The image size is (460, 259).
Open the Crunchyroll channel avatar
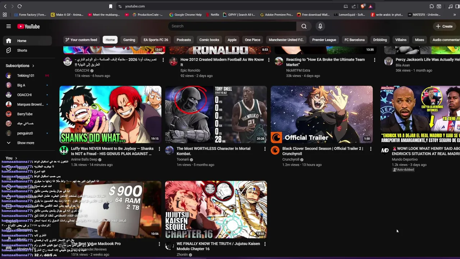[x=275, y=150]
